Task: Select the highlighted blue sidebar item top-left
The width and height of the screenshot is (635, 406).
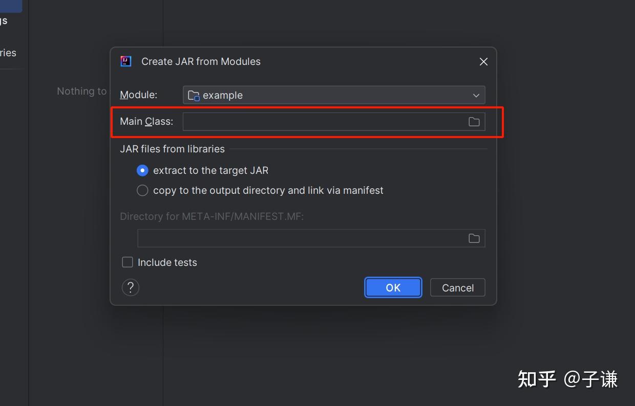Action: pos(10,6)
